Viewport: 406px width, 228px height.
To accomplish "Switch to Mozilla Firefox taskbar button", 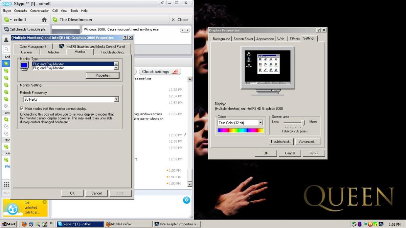I will pyautogui.click(x=128, y=224).
